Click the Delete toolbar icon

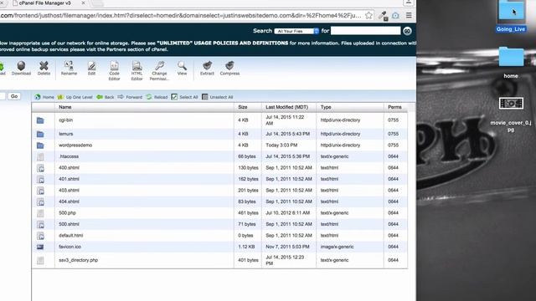[44, 69]
